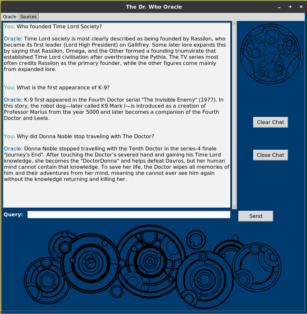307x314 pixels.
Task: Switch to the Sources tab
Action: (x=28, y=17)
